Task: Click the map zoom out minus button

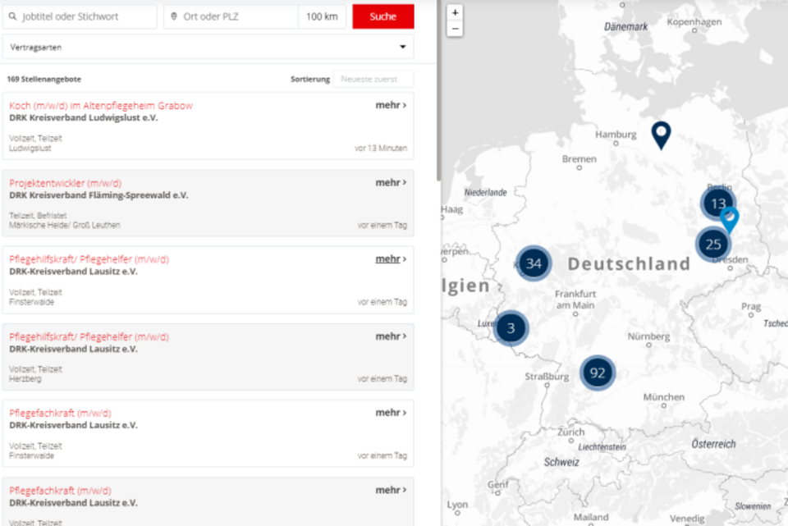Action: click(456, 29)
